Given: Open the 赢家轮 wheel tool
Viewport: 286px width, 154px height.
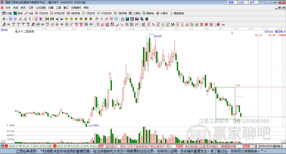Looking at the screenshot, I should 148,13.
